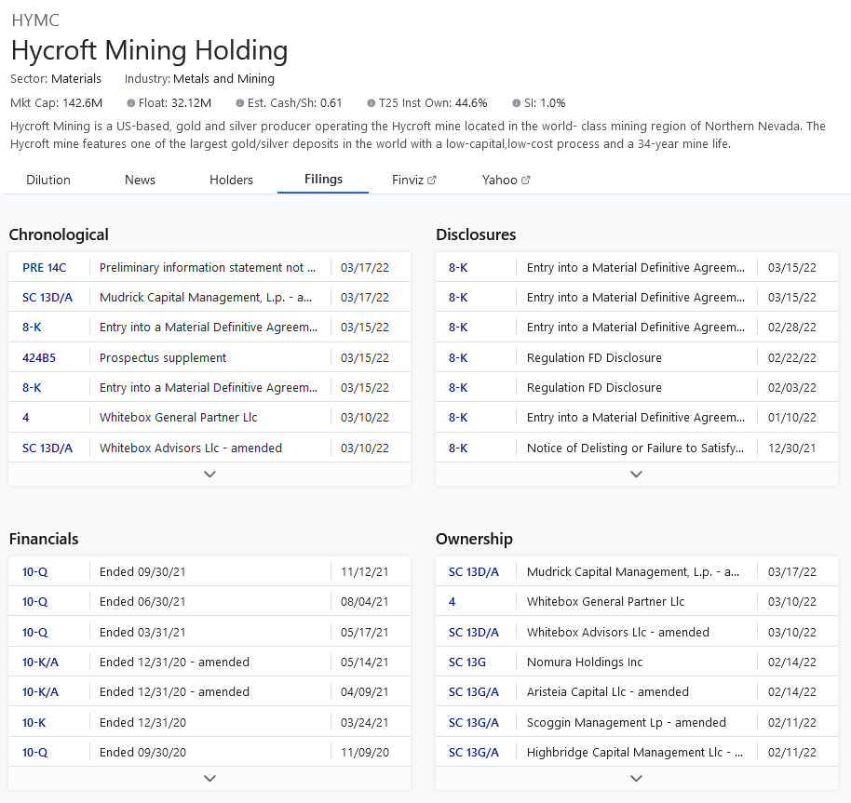
Task: Open Ownership SC 13D/A Mudrick Capital link
Action: click(474, 572)
